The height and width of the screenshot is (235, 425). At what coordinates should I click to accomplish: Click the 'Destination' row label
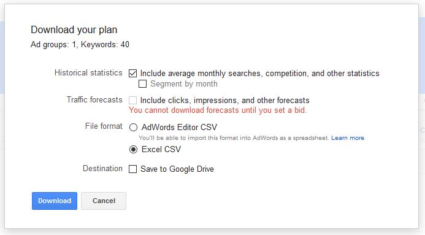[102, 168]
